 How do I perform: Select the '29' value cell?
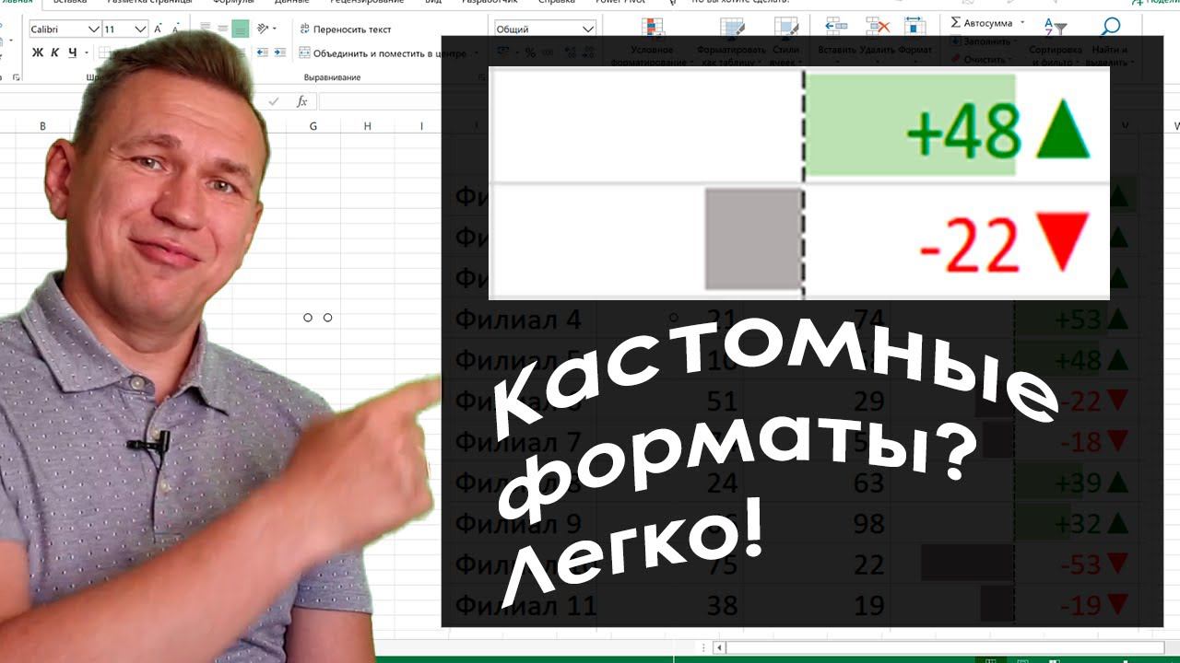(x=867, y=401)
